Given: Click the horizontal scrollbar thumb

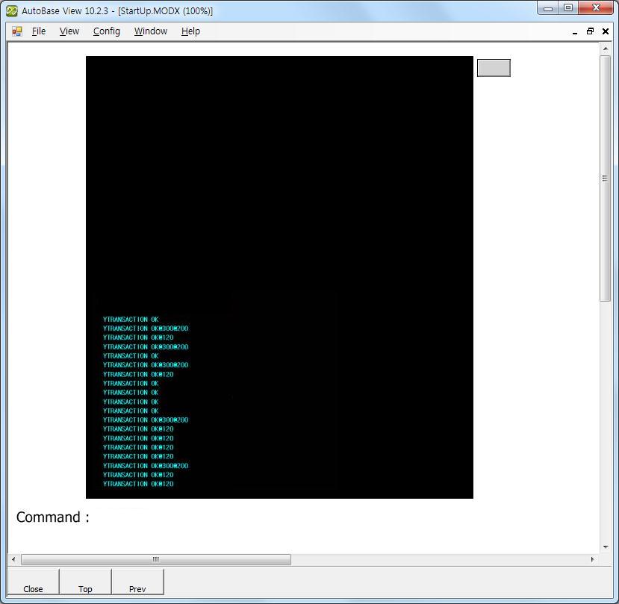Looking at the screenshot, I should (x=156, y=559).
